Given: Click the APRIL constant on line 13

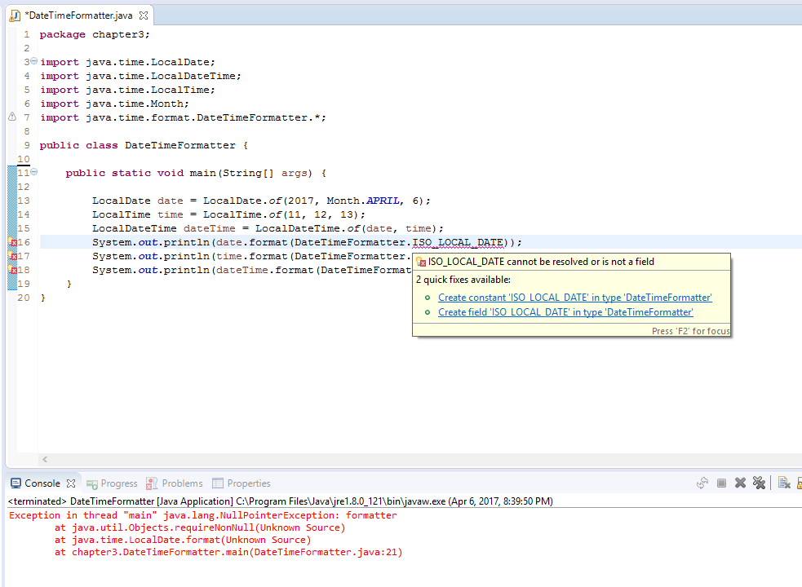Looking at the screenshot, I should pos(383,201).
